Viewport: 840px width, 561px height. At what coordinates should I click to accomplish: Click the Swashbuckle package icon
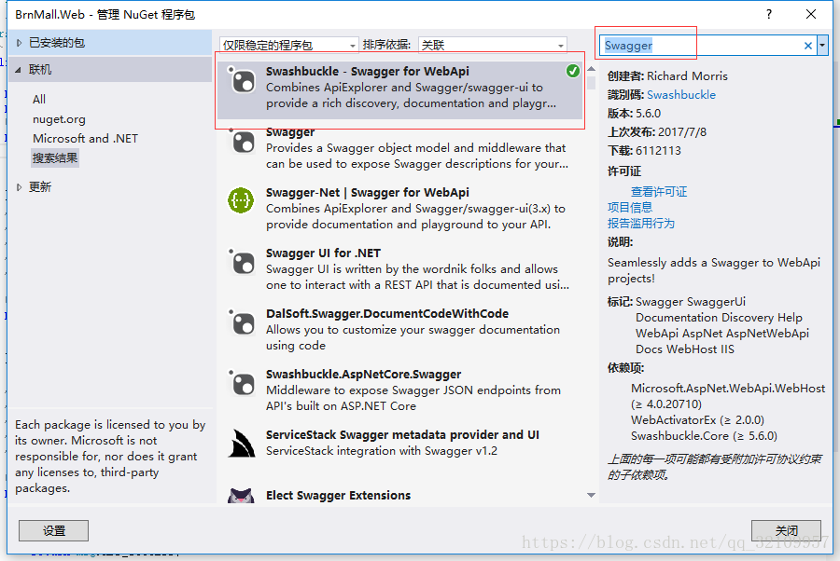[x=242, y=81]
